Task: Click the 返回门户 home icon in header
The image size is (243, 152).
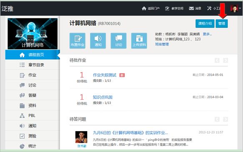Action: click(x=144, y=8)
